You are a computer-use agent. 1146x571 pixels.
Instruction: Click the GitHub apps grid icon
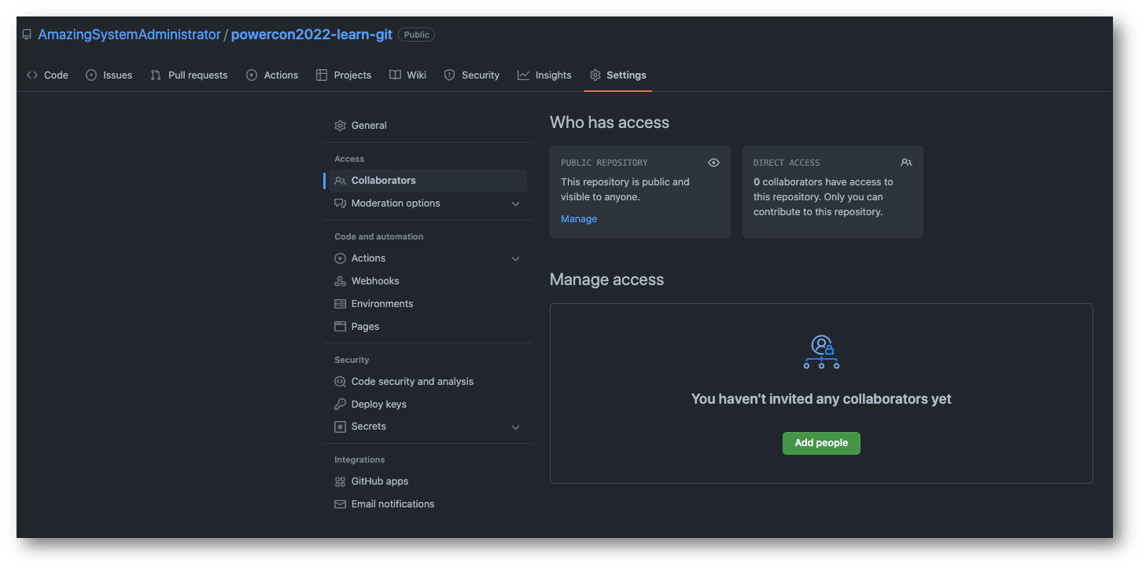(x=340, y=481)
